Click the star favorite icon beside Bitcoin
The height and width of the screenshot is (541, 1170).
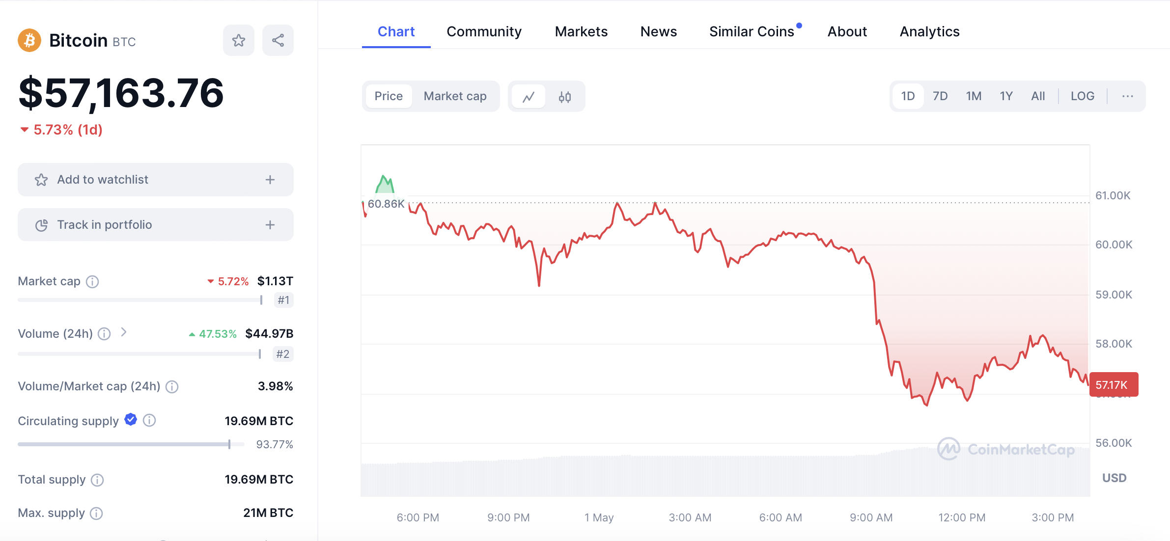point(239,40)
